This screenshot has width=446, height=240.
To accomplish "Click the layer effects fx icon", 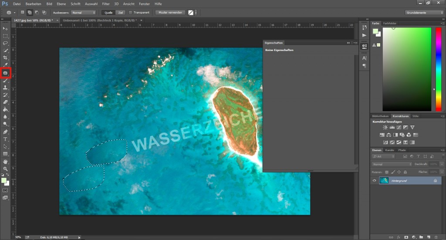I will pyautogui.click(x=399, y=237).
